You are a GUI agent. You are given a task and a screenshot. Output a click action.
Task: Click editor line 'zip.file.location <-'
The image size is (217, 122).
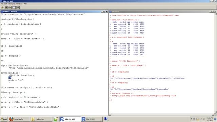14,65
